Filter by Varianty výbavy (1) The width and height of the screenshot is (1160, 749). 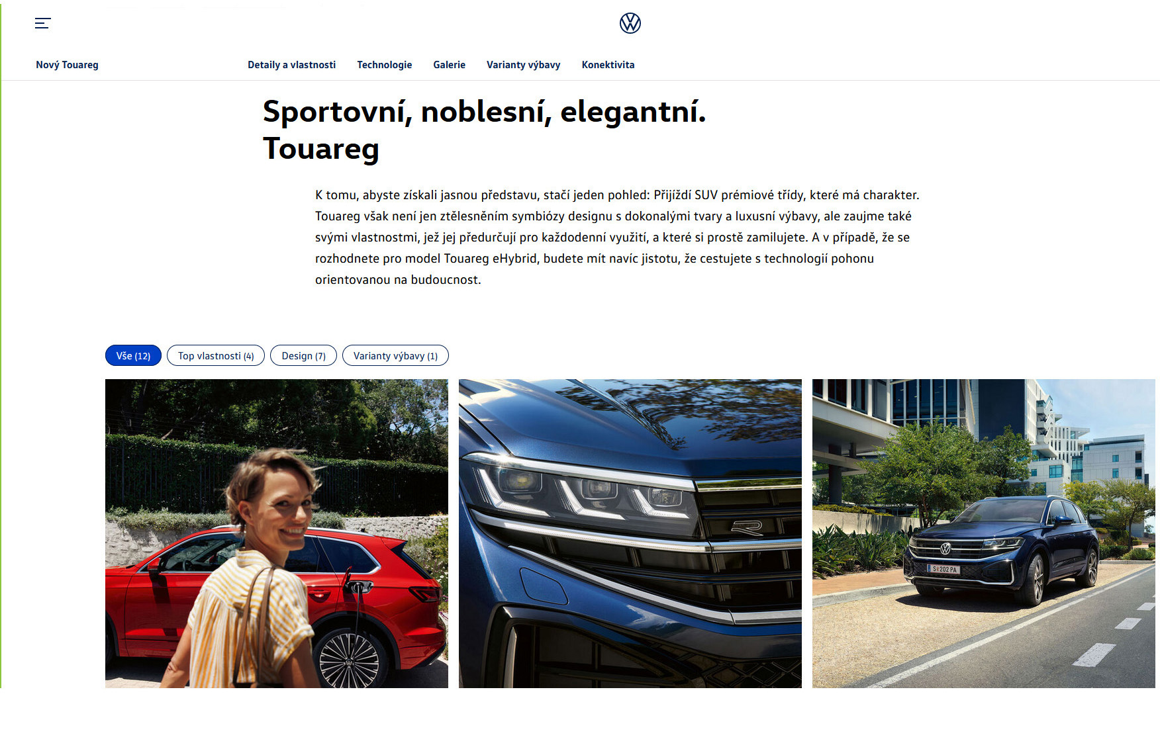point(395,355)
